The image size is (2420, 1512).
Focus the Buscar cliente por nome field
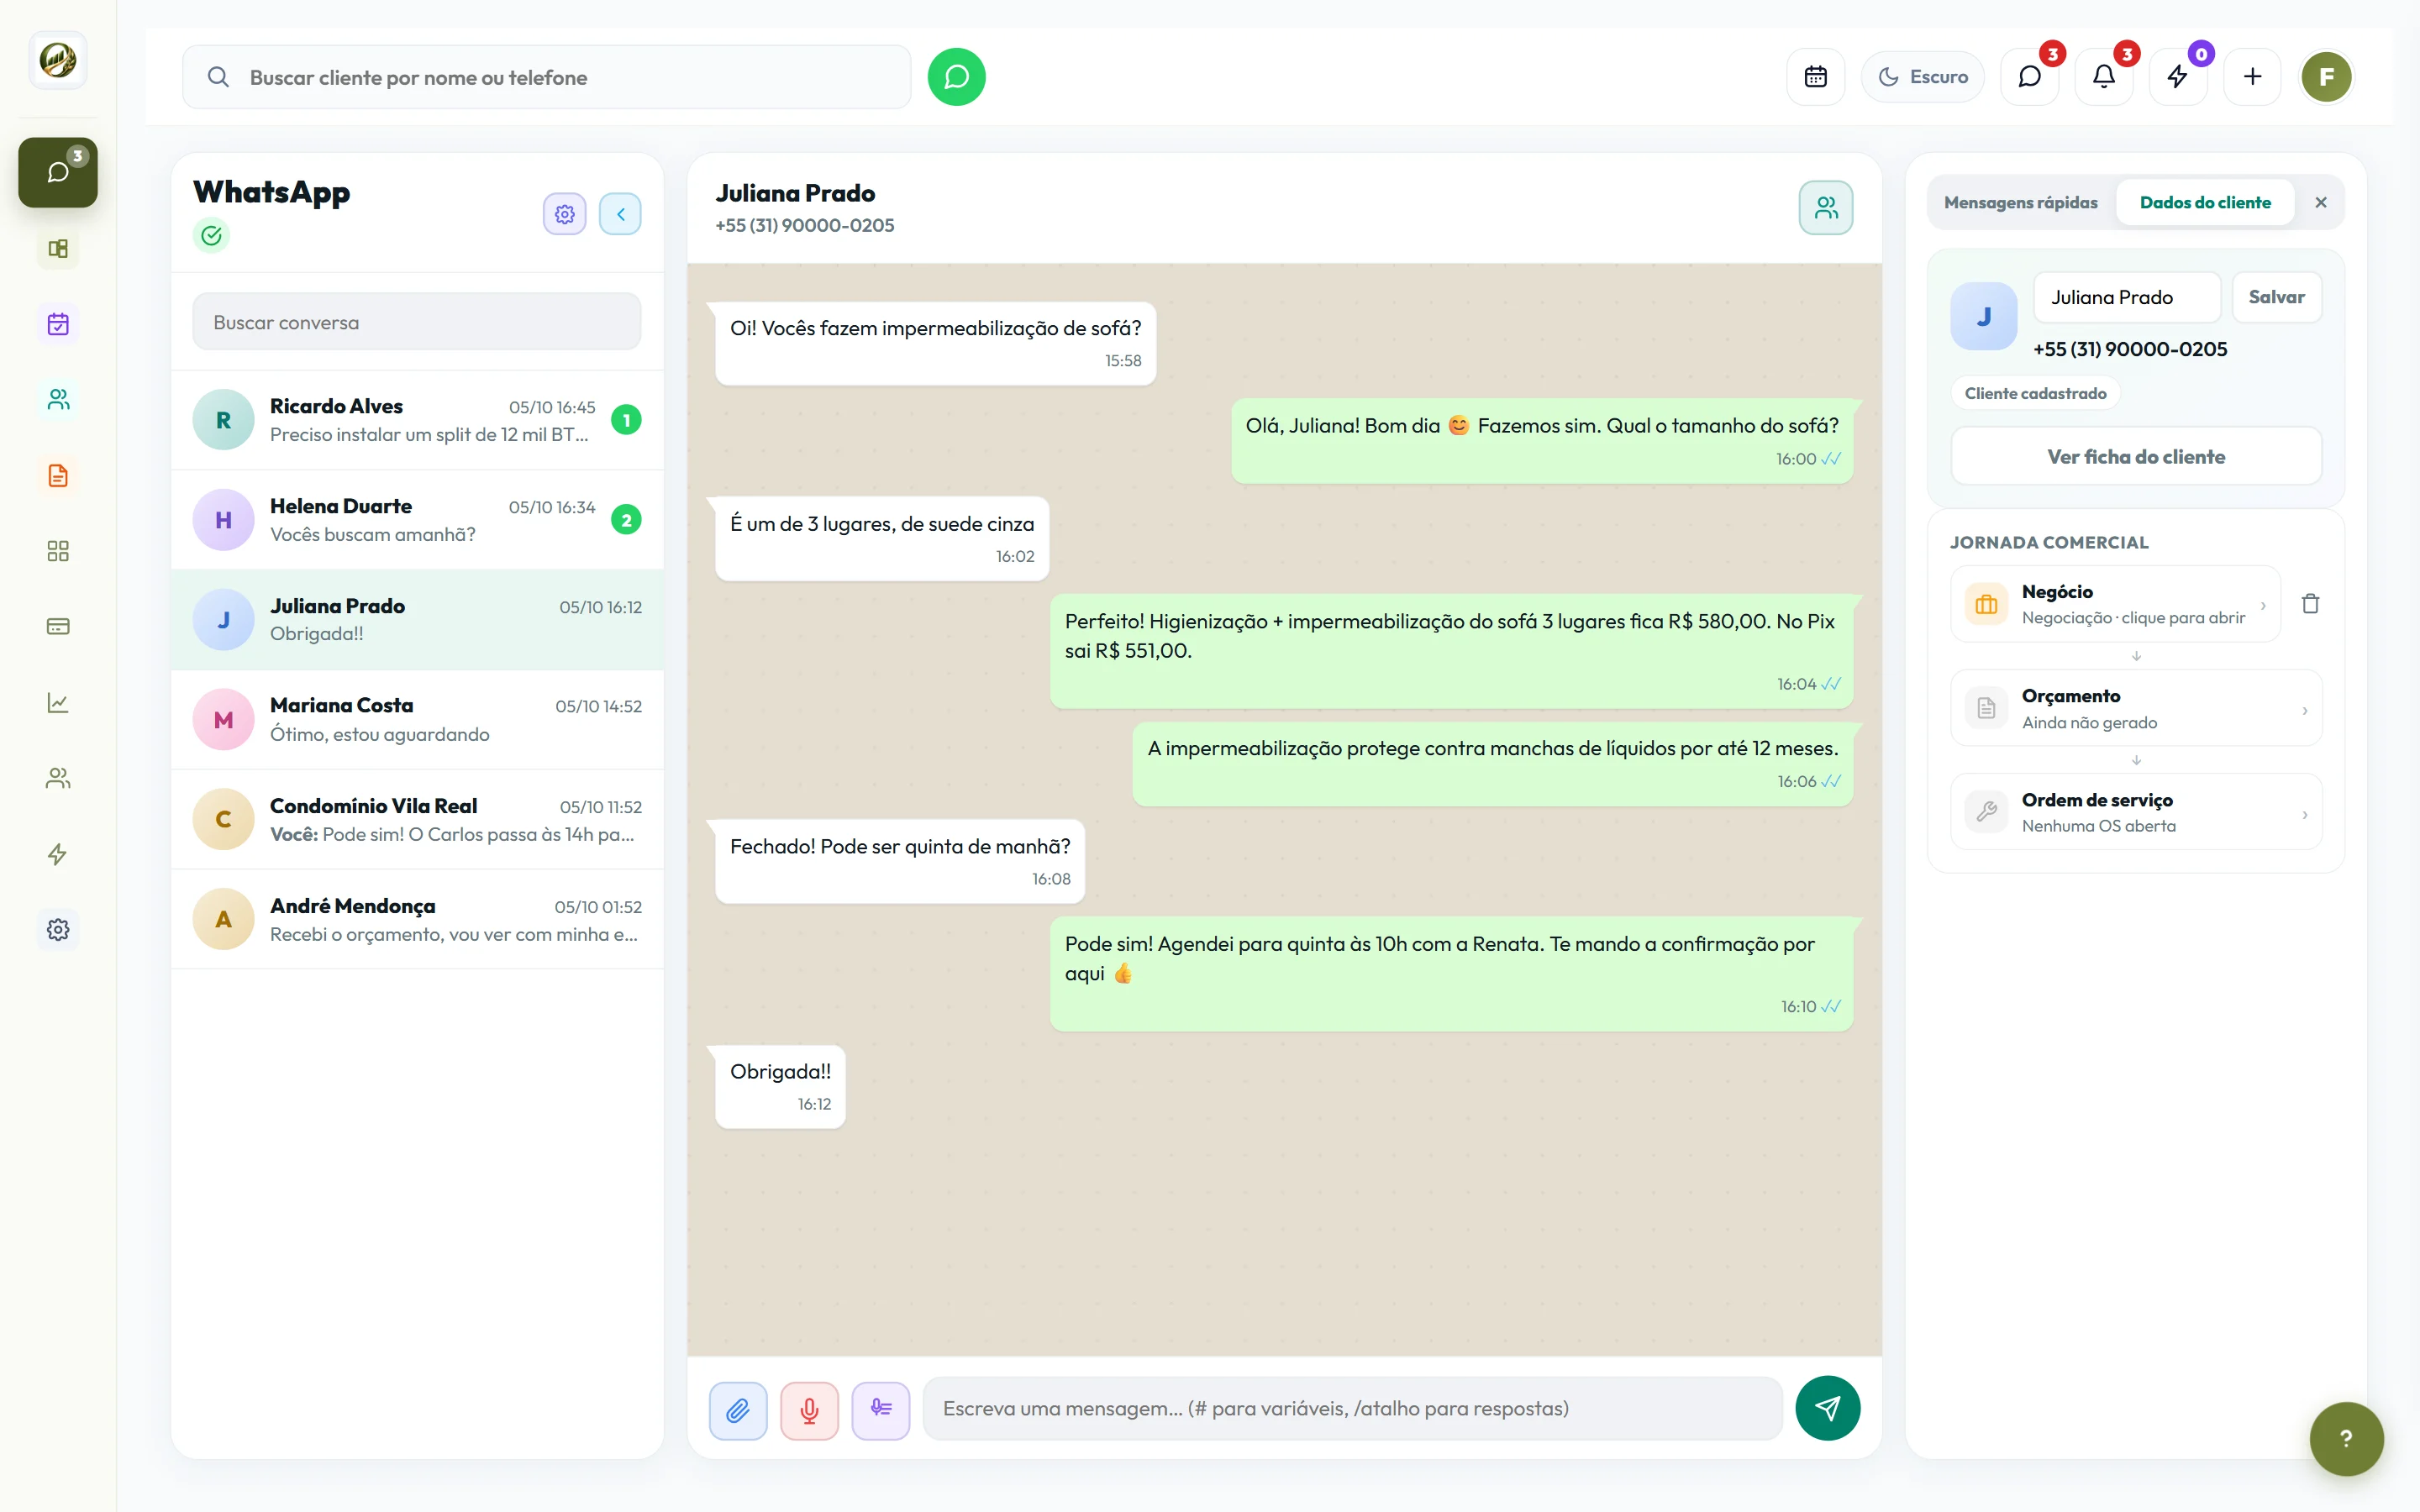tap(546, 77)
